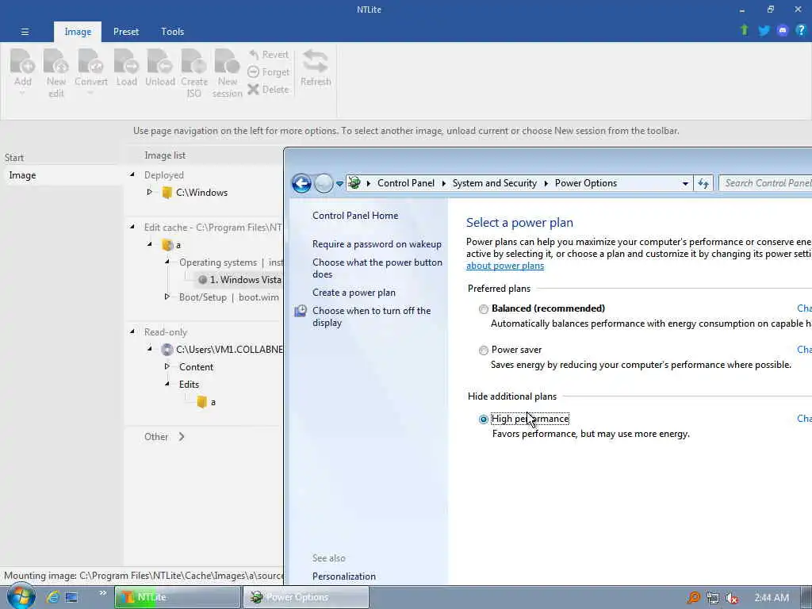Switch to the Preset ribbon tab
Image resolution: width=812 pixels, height=609 pixels.
pos(126,32)
